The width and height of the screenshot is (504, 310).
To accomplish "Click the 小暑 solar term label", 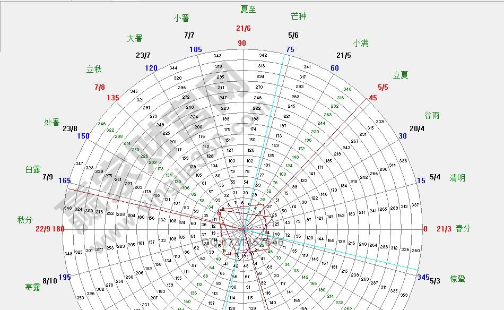I will click(x=181, y=18).
